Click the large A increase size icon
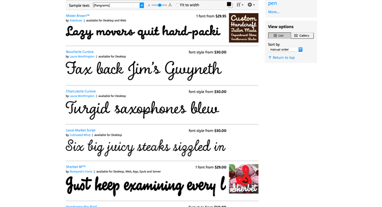This screenshot has width=382, height=207. pyautogui.click(x=170, y=5)
